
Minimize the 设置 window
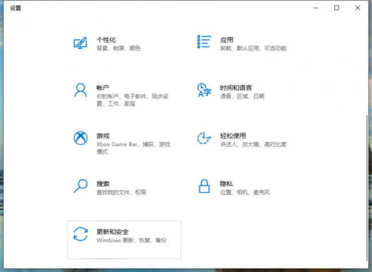click(315, 8)
